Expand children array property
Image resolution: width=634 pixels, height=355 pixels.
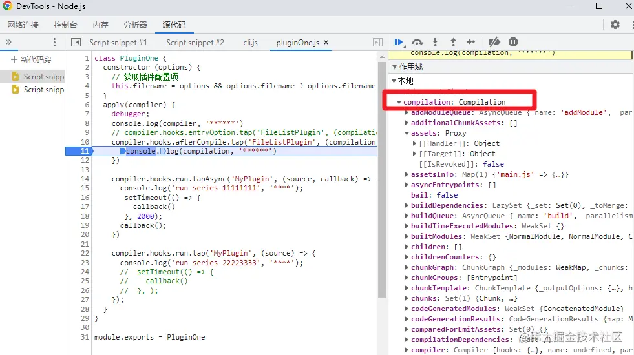[x=407, y=247]
